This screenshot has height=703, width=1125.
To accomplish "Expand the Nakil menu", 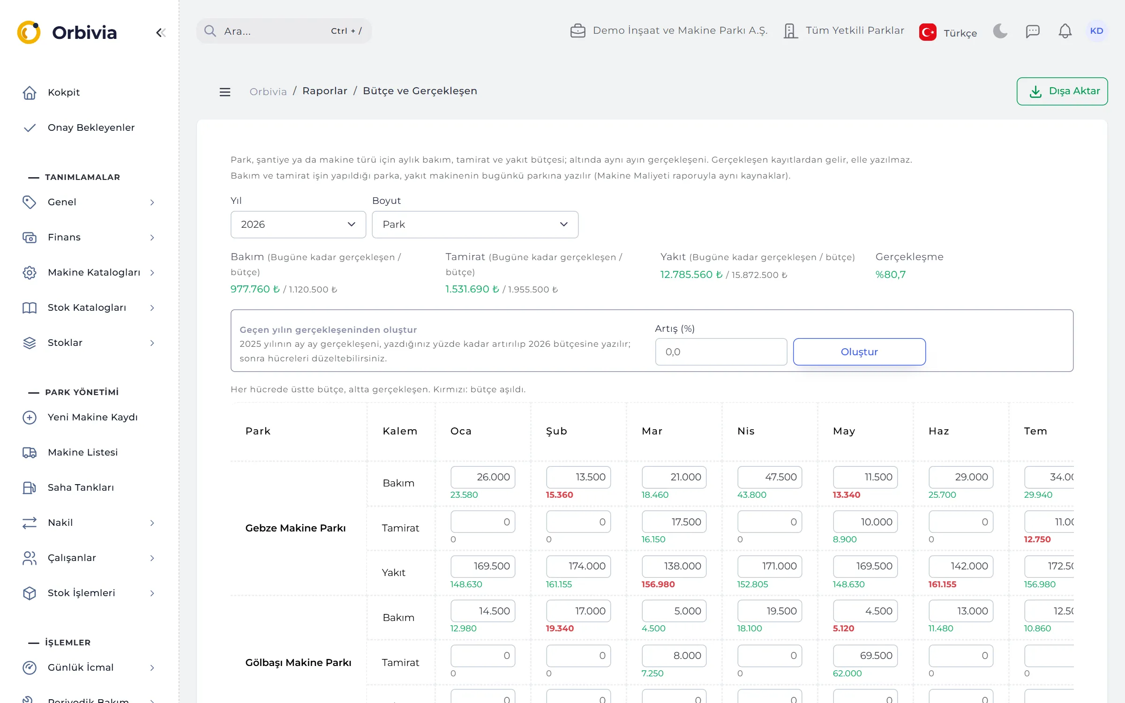I will [89, 523].
